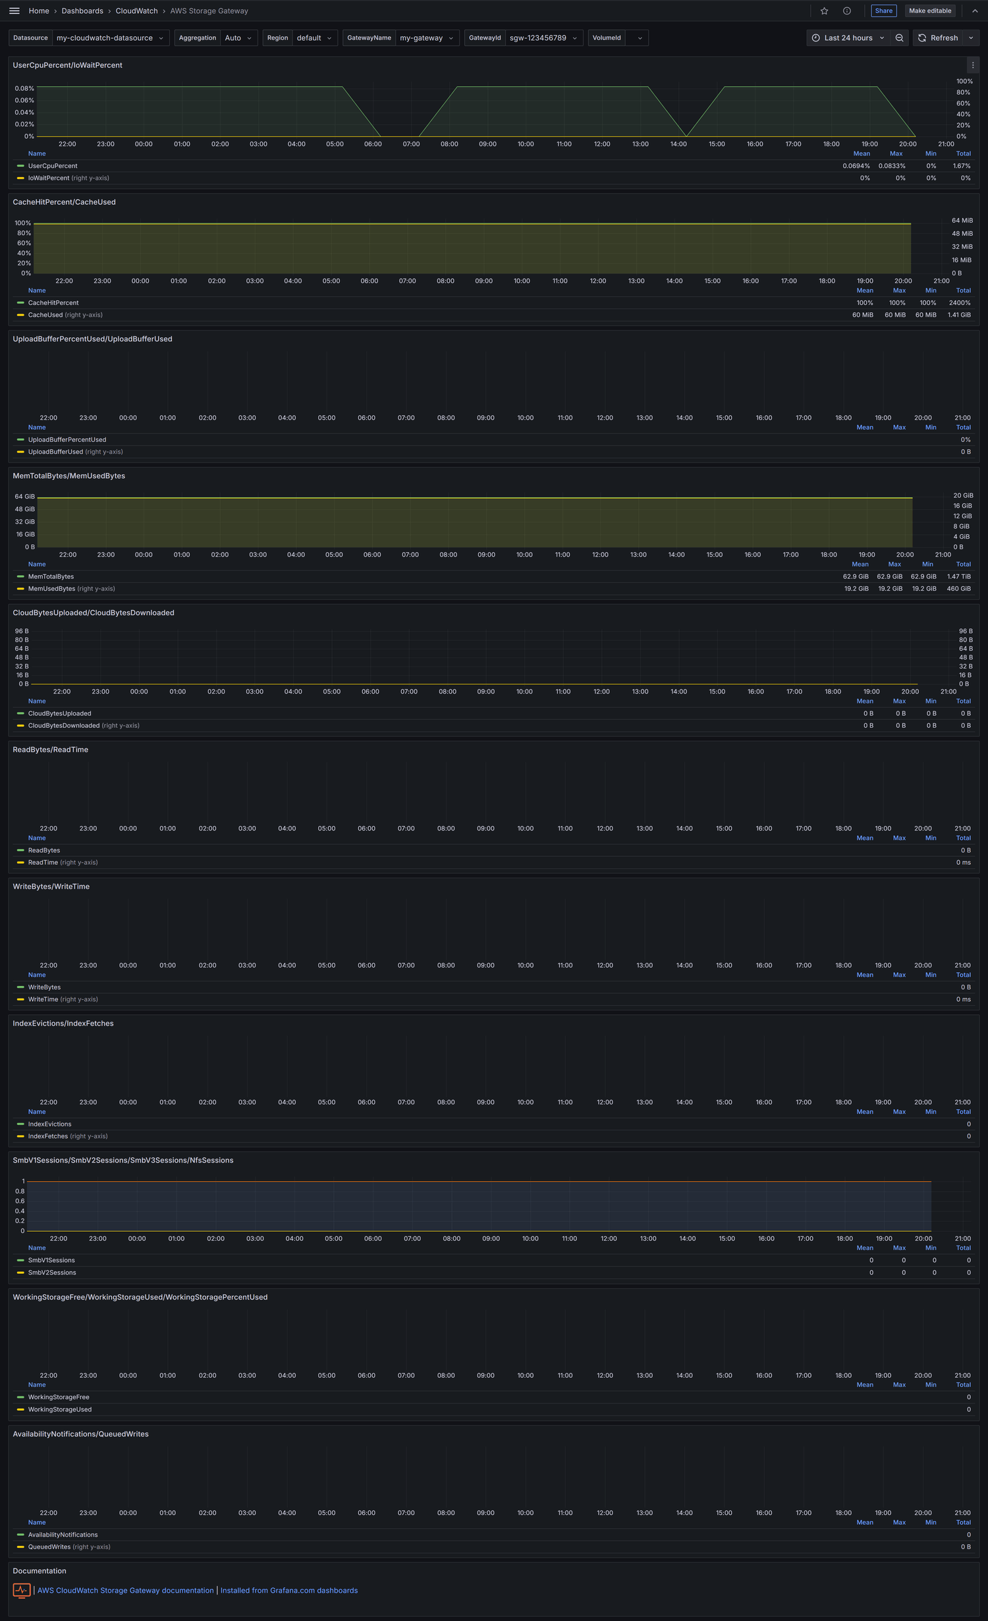988x1621 pixels.
Task: Open GatewayId sgw-123456789 dropdown
Action: pos(544,38)
